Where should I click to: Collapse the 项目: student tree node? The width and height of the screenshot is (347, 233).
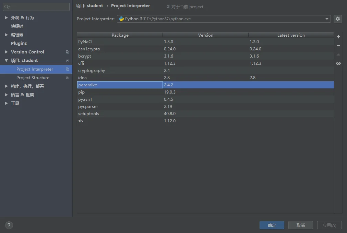coord(7,61)
